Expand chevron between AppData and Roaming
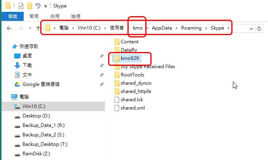 [176, 28]
